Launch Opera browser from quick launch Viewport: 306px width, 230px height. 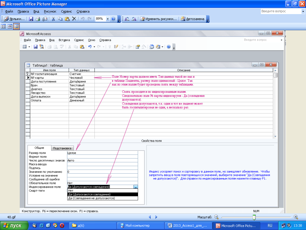click(x=62, y=226)
